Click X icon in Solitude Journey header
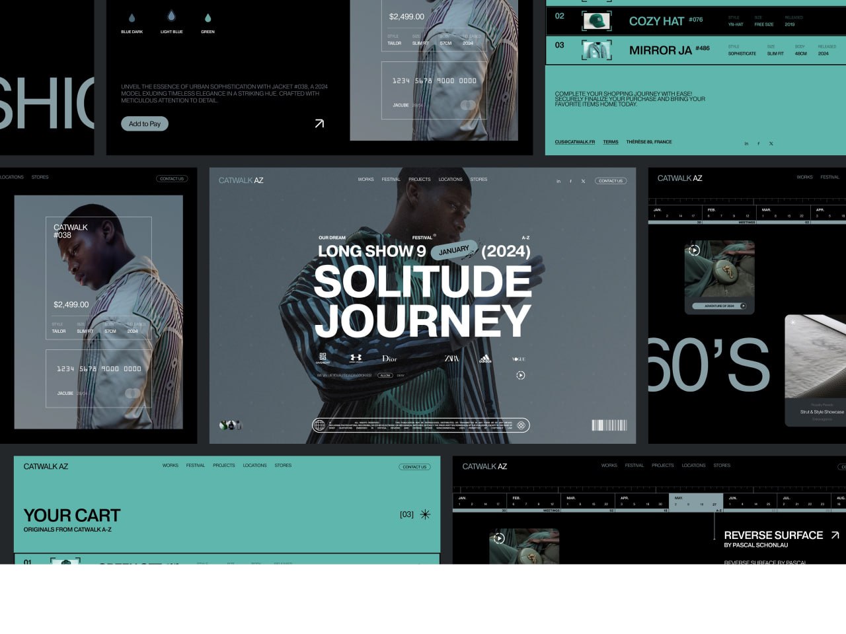 pyautogui.click(x=583, y=181)
